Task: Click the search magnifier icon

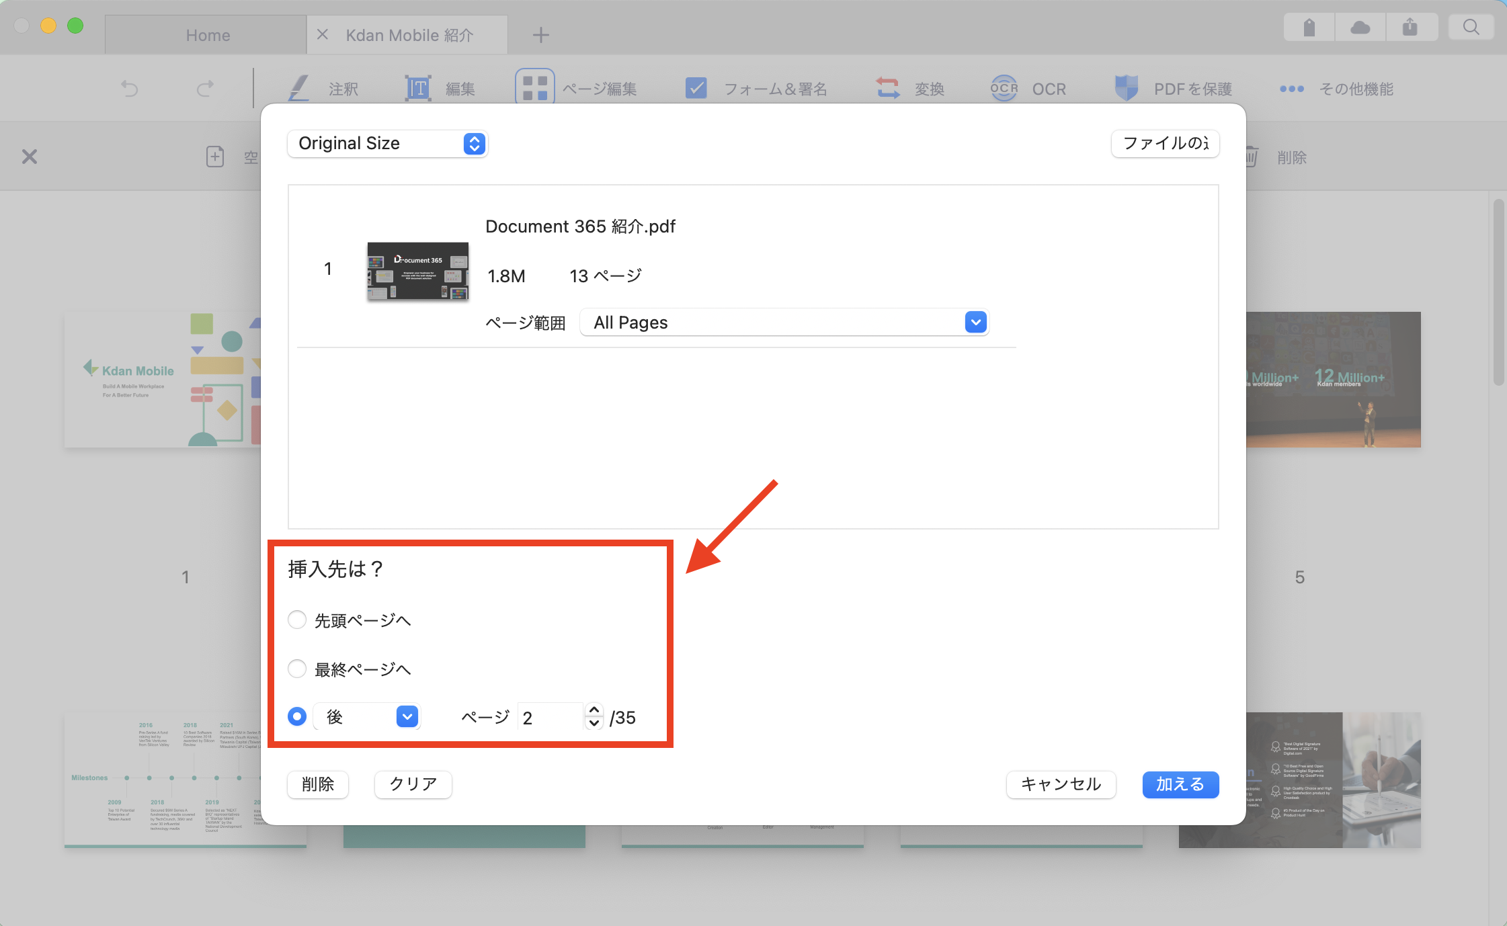Action: click(1471, 28)
